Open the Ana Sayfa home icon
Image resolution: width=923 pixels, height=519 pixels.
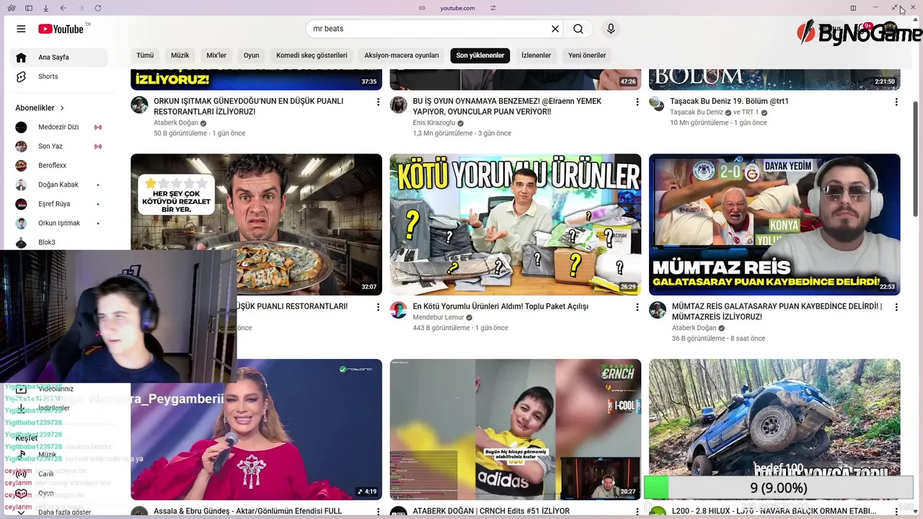[21, 57]
